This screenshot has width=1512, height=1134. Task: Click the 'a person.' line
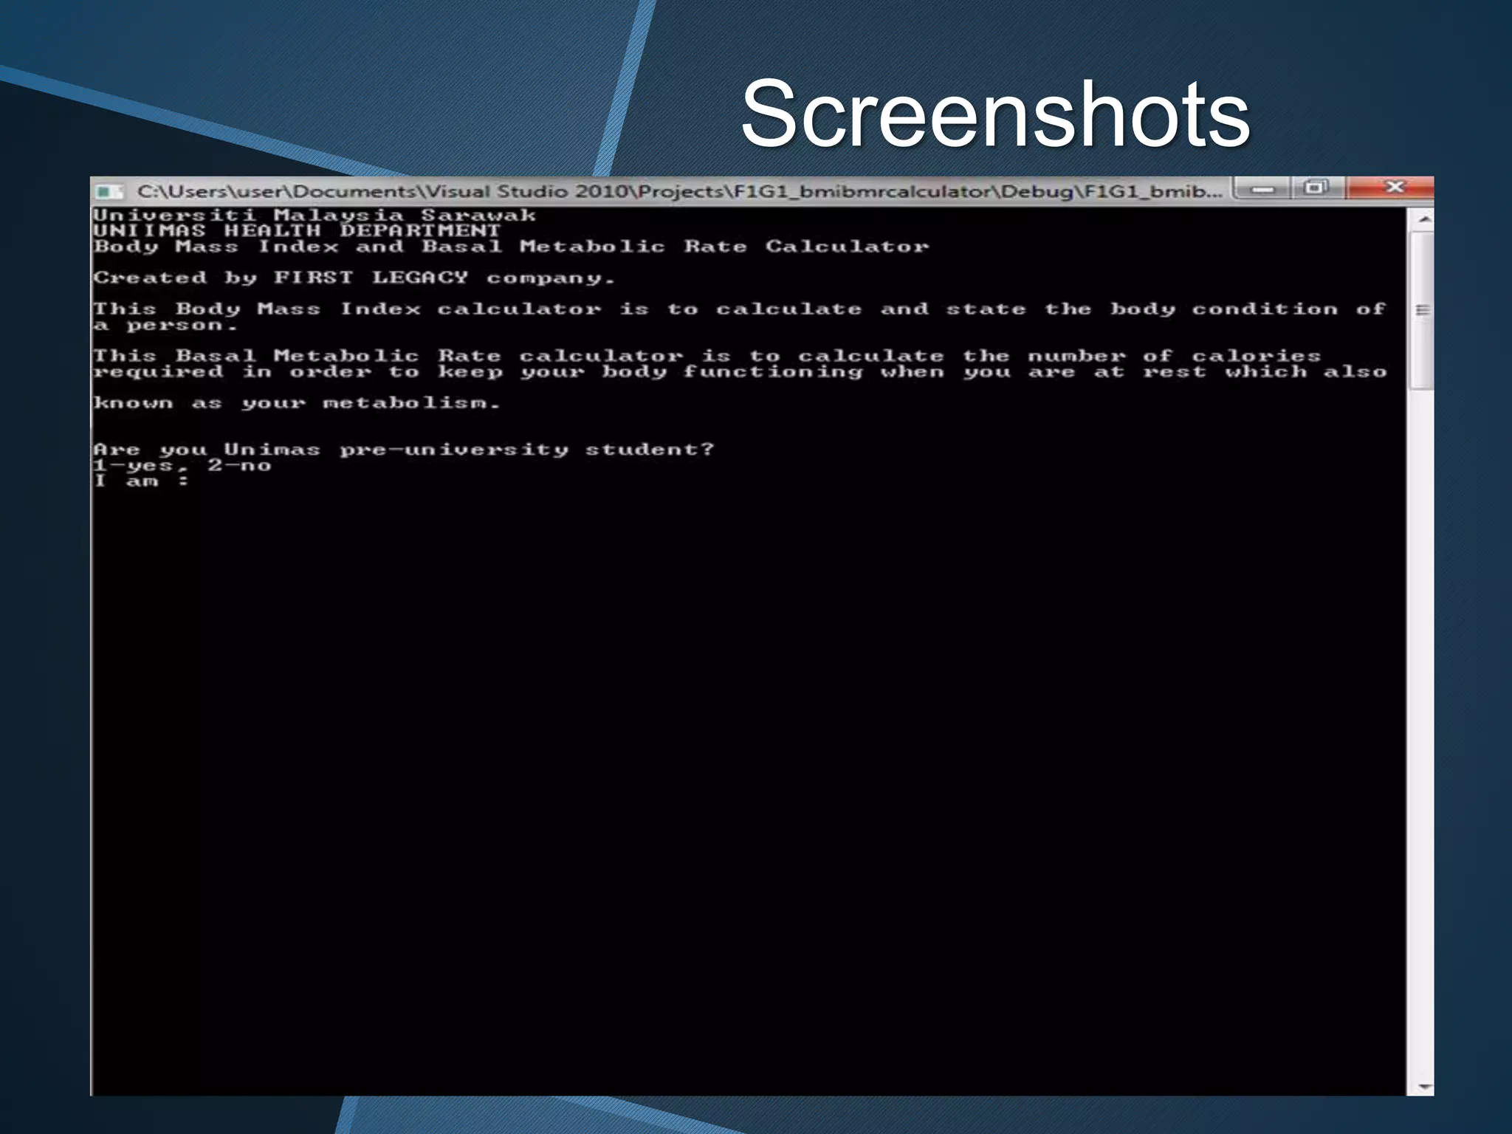click(x=165, y=326)
